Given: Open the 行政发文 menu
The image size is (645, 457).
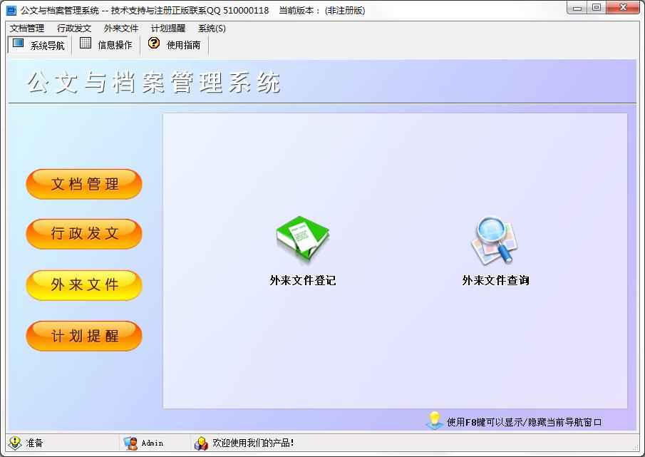Looking at the screenshot, I should pos(74,29).
